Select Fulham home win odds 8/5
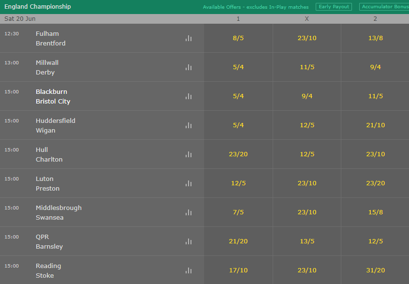 click(x=238, y=38)
